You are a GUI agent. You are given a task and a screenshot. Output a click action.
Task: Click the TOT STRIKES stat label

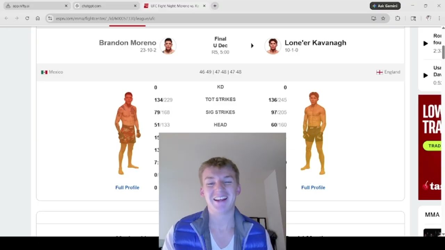pos(220,100)
